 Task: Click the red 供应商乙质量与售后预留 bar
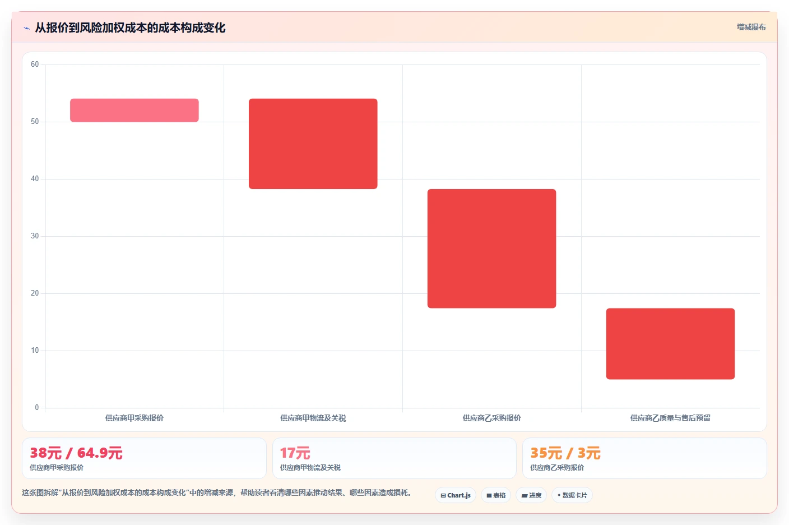point(670,344)
